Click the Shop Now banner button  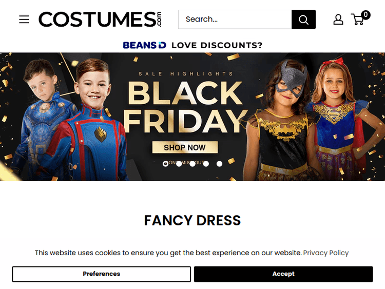(185, 147)
